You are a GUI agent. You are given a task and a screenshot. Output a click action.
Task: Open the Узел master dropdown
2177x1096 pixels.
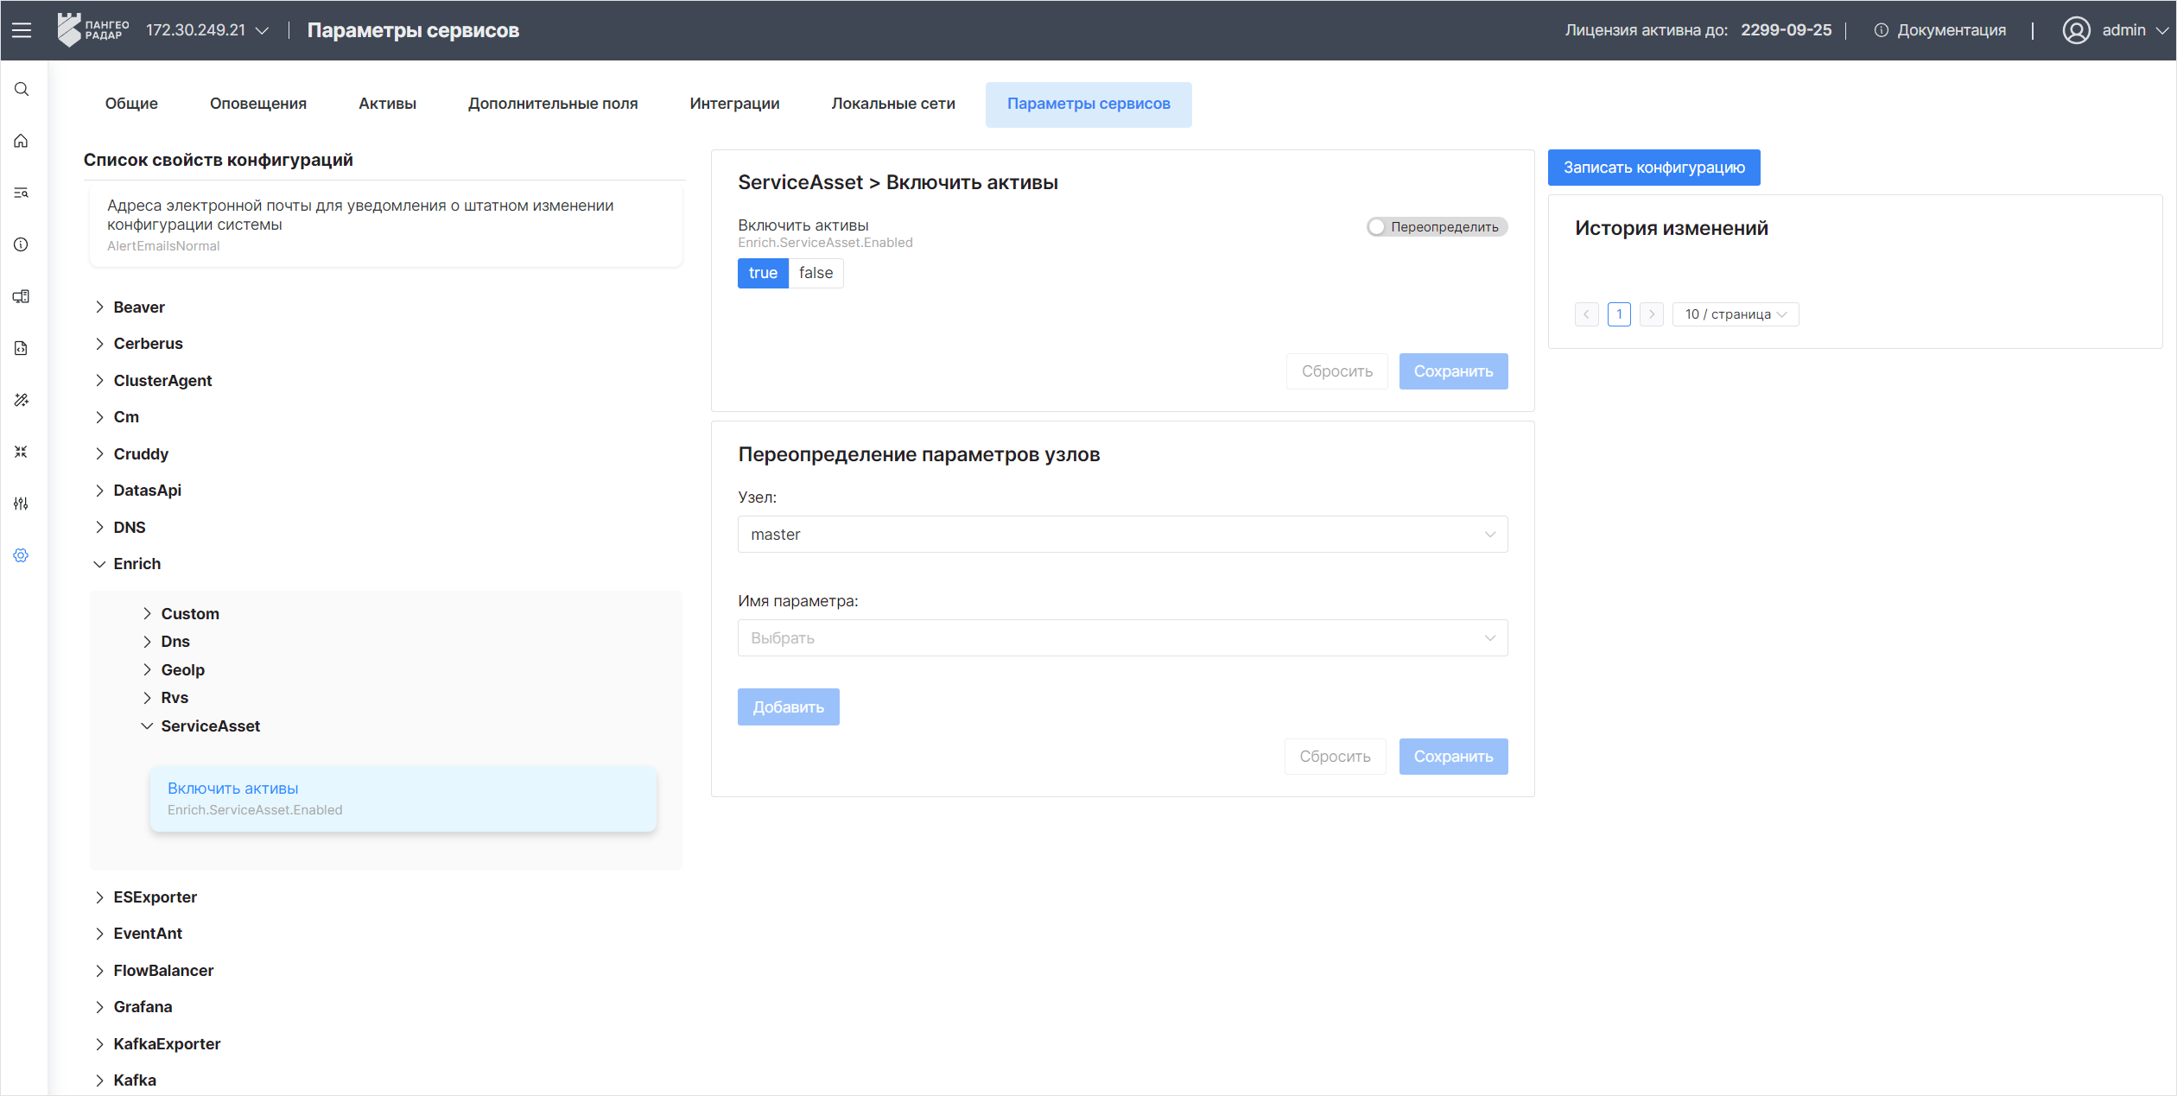click(x=1121, y=535)
